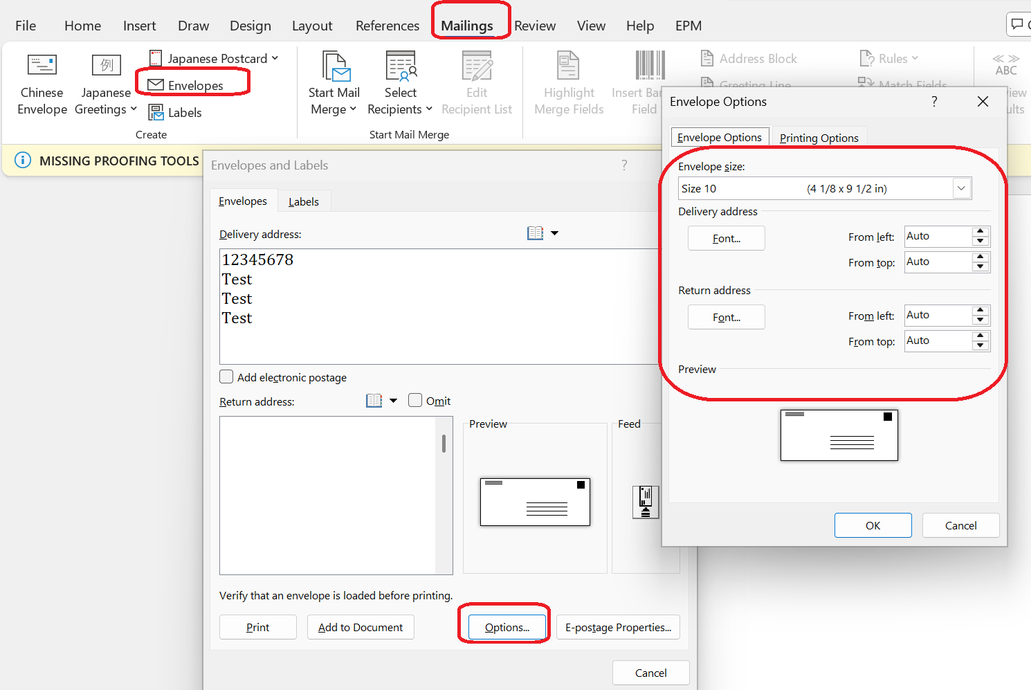Viewport: 1031px width, 690px height.
Task: Switch to the Insert tab
Action: pos(139,26)
